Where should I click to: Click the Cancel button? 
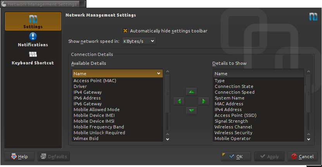click(x=302, y=157)
